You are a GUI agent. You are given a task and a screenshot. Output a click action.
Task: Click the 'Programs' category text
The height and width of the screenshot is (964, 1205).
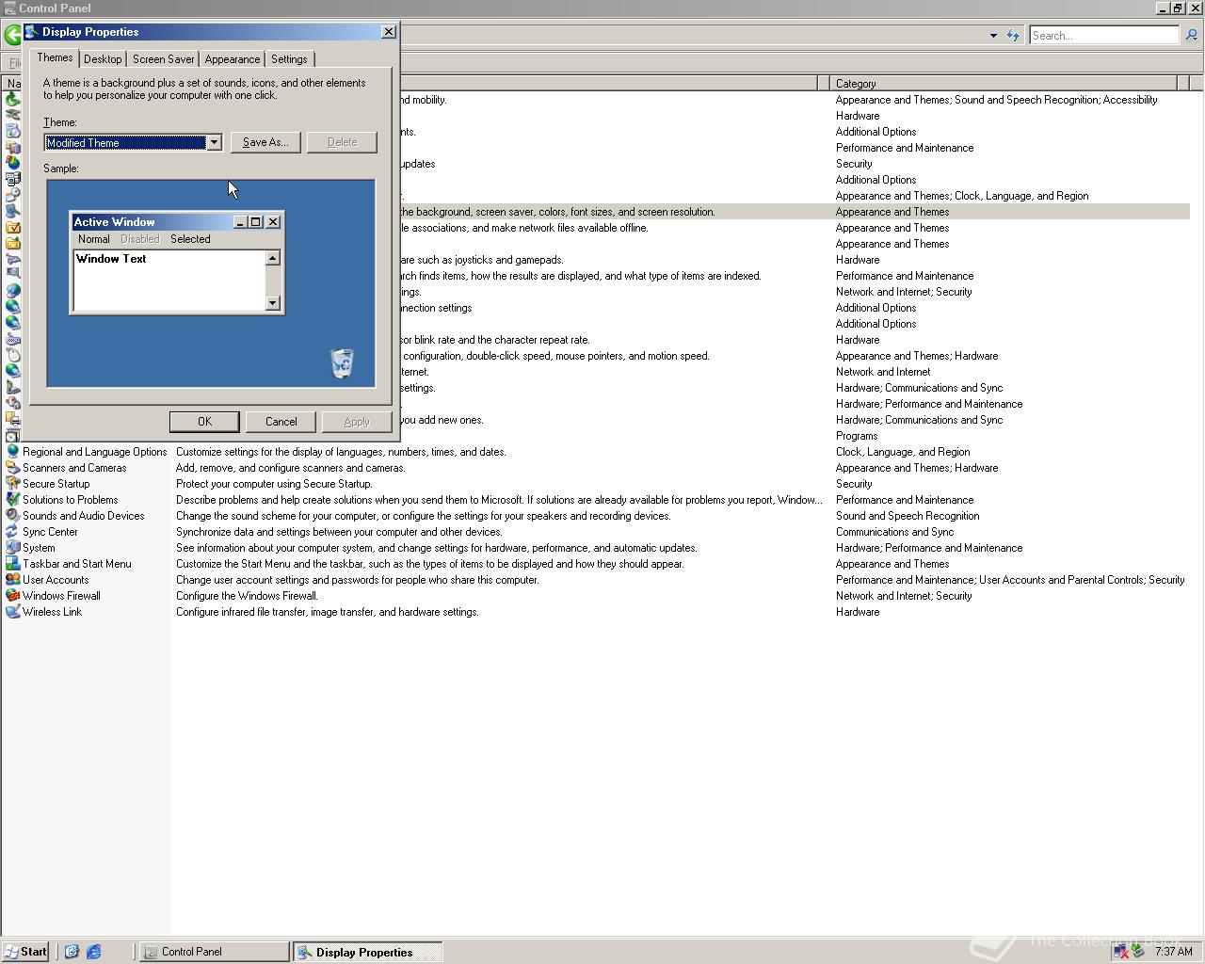pos(857,436)
